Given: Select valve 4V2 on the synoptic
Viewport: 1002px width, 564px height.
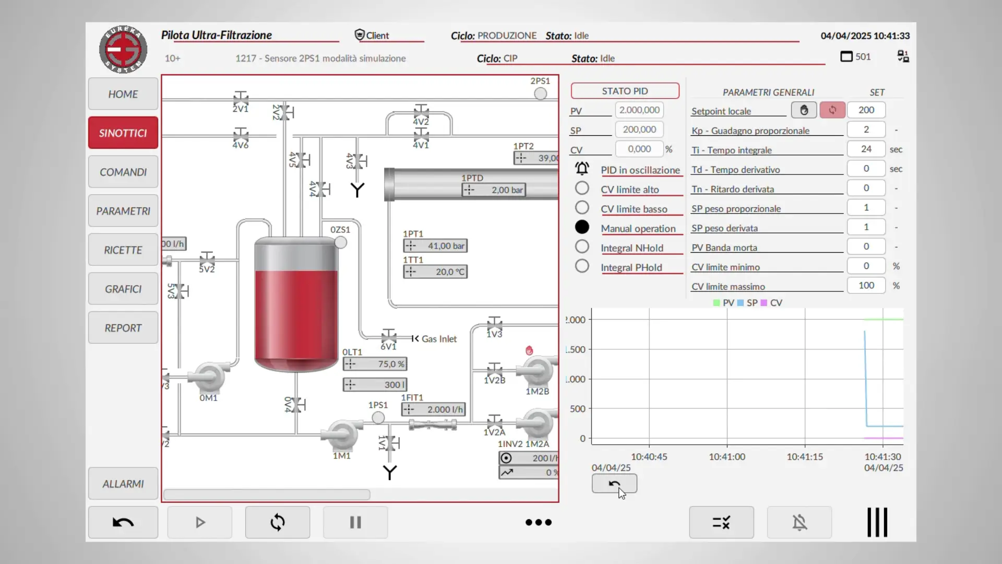Looking at the screenshot, I should click(421, 111).
